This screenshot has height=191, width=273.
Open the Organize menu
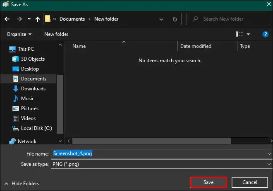[19, 34]
